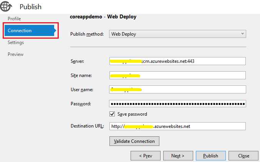The height and width of the screenshot is (162, 260).
Task: Open the Profile step
Action: coord(14,19)
